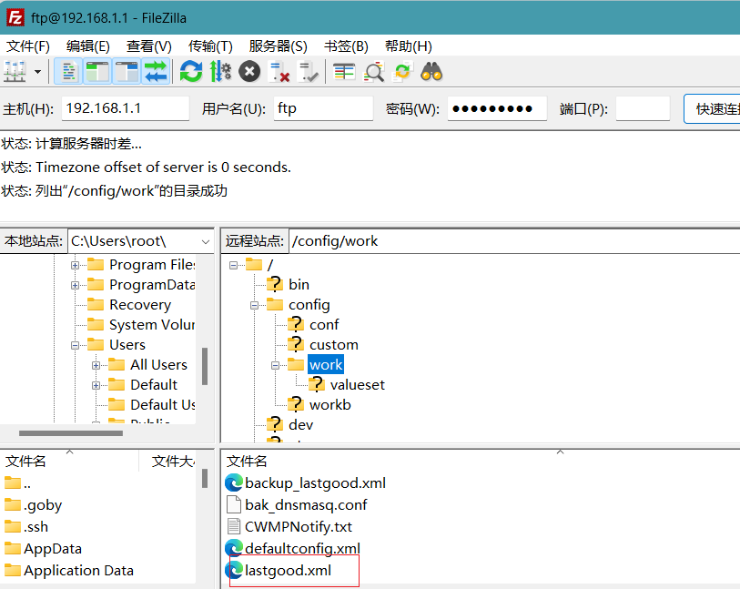Image resolution: width=740 pixels, height=589 pixels.
Task: Toggle remote directory tree display
Action: point(127,72)
